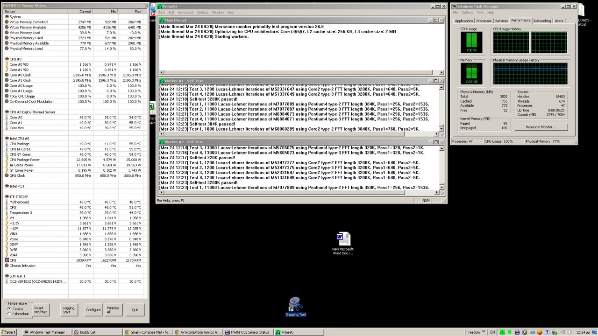Click the Windows Task Manager title bar icon
598x336 pixels.
click(x=454, y=7)
